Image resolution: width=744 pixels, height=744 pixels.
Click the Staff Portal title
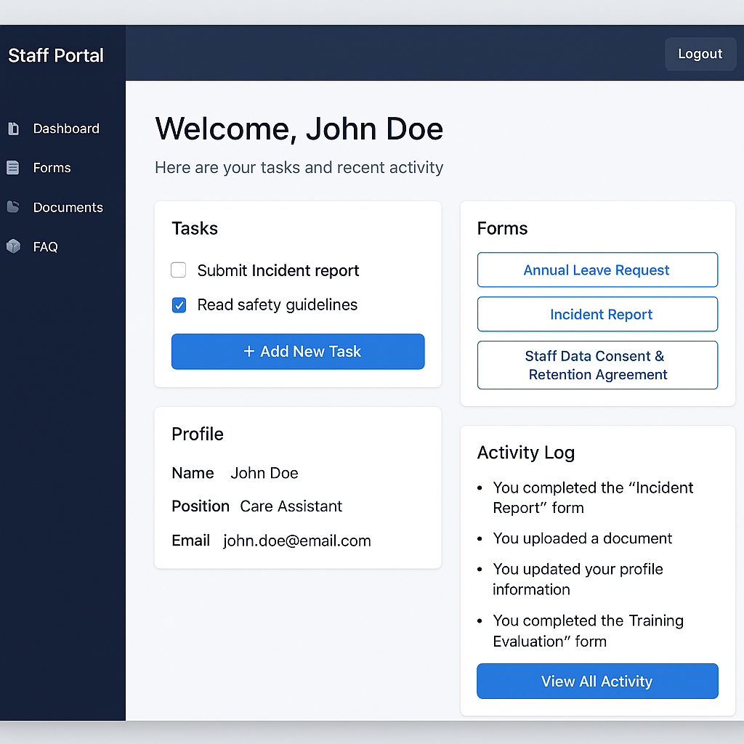pos(56,55)
